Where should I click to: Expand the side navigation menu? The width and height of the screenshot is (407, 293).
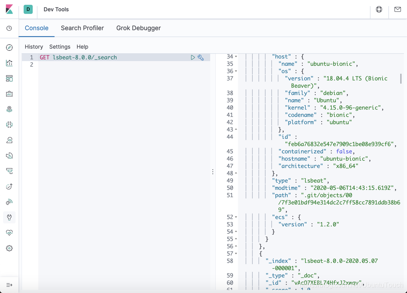coord(9,285)
